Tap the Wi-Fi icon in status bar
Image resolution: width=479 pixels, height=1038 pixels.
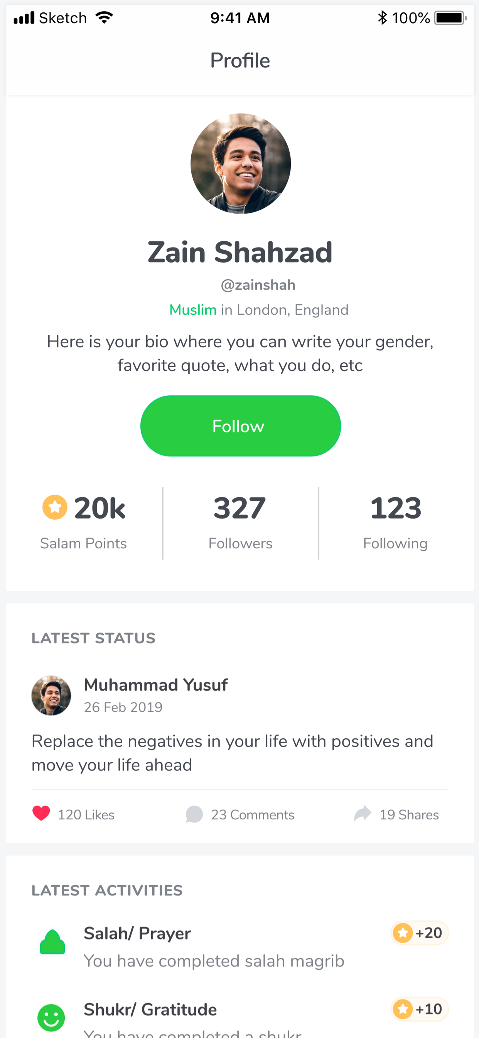pos(104,18)
